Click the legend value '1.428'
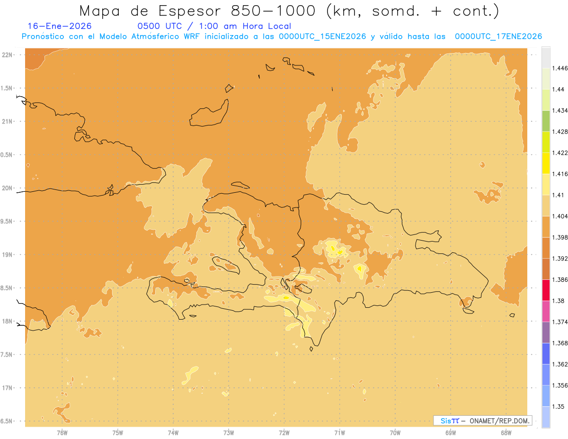This screenshot has height=439, width=568. coord(560,132)
